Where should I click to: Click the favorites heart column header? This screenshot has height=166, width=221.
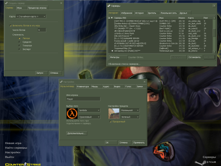point(112,18)
